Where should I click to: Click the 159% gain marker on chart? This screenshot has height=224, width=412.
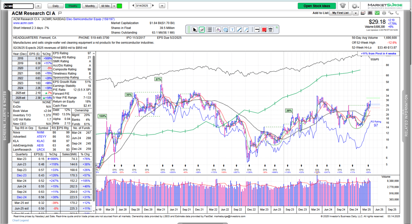point(103,116)
